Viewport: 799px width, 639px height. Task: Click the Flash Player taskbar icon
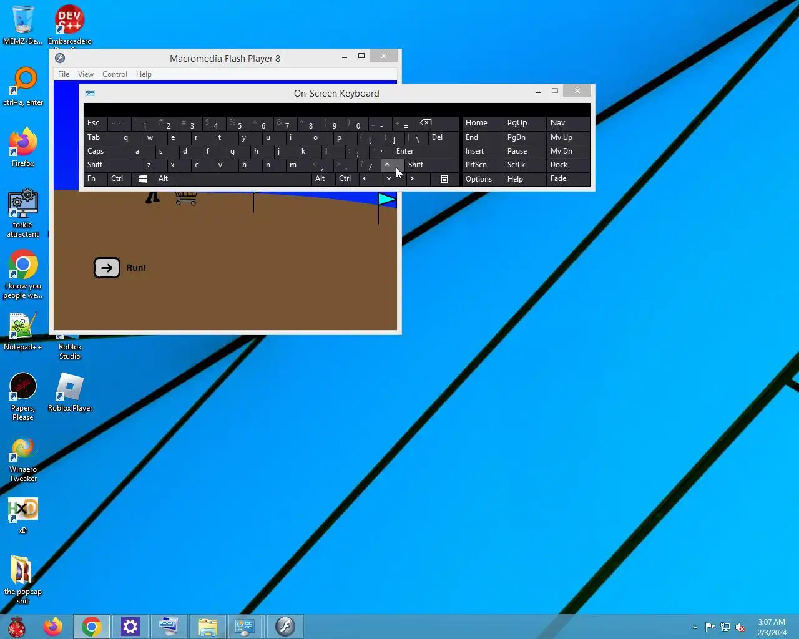tap(285, 627)
